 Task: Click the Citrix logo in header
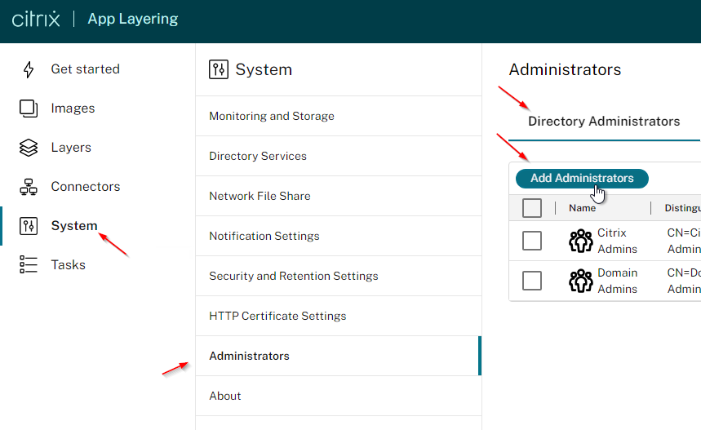tap(36, 20)
